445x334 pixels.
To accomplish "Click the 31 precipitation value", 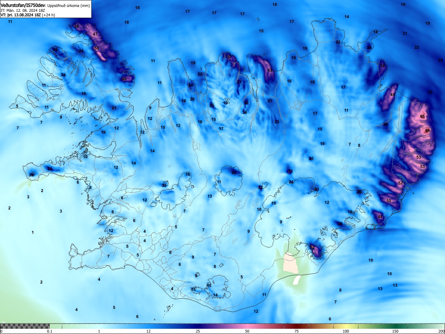I will click(x=239, y=82).
